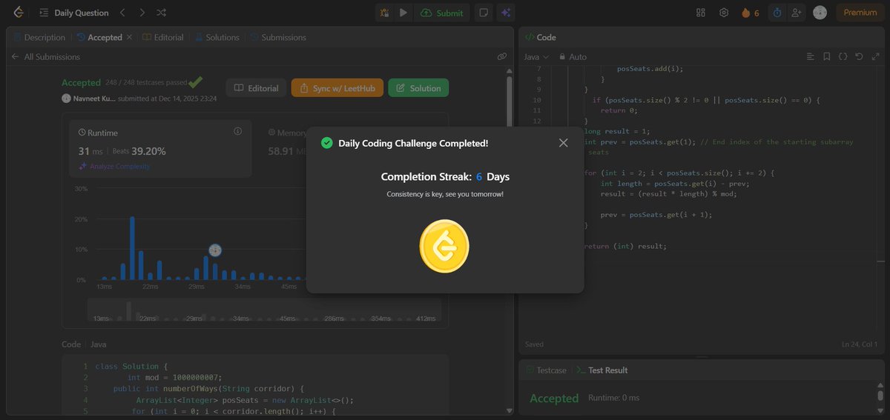Click the Editorial button under Accepted
This screenshot has height=420, width=890.
[x=257, y=88]
